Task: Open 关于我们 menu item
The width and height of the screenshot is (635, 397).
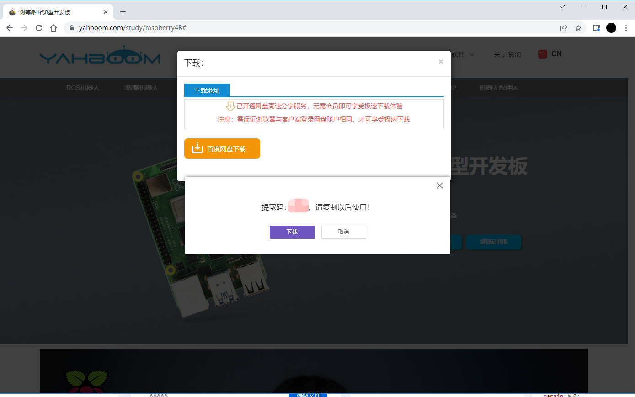Action: coord(507,54)
